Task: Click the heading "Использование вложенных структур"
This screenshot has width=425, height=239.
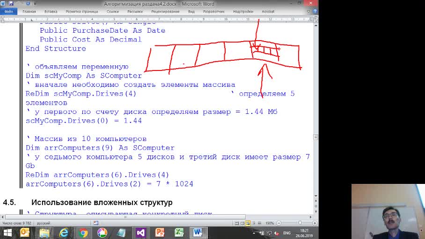Action: (102, 203)
